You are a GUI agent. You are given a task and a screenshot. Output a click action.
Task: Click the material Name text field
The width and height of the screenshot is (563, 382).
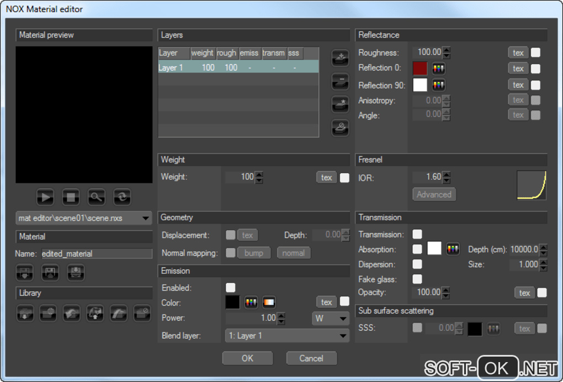click(x=97, y=254)
